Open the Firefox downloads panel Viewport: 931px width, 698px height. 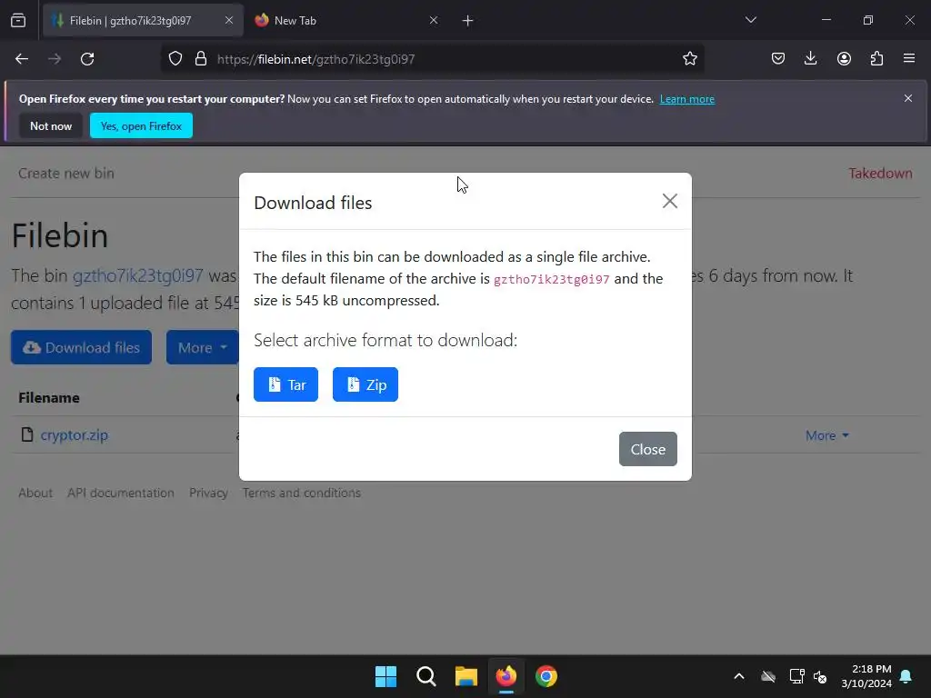click(x=810, y=59)
